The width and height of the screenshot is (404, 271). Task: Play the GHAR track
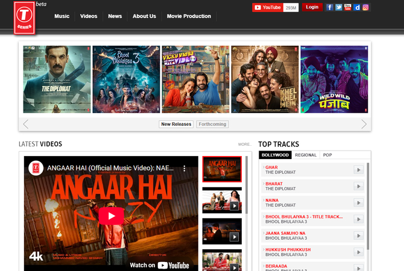(x=358, y=170)
